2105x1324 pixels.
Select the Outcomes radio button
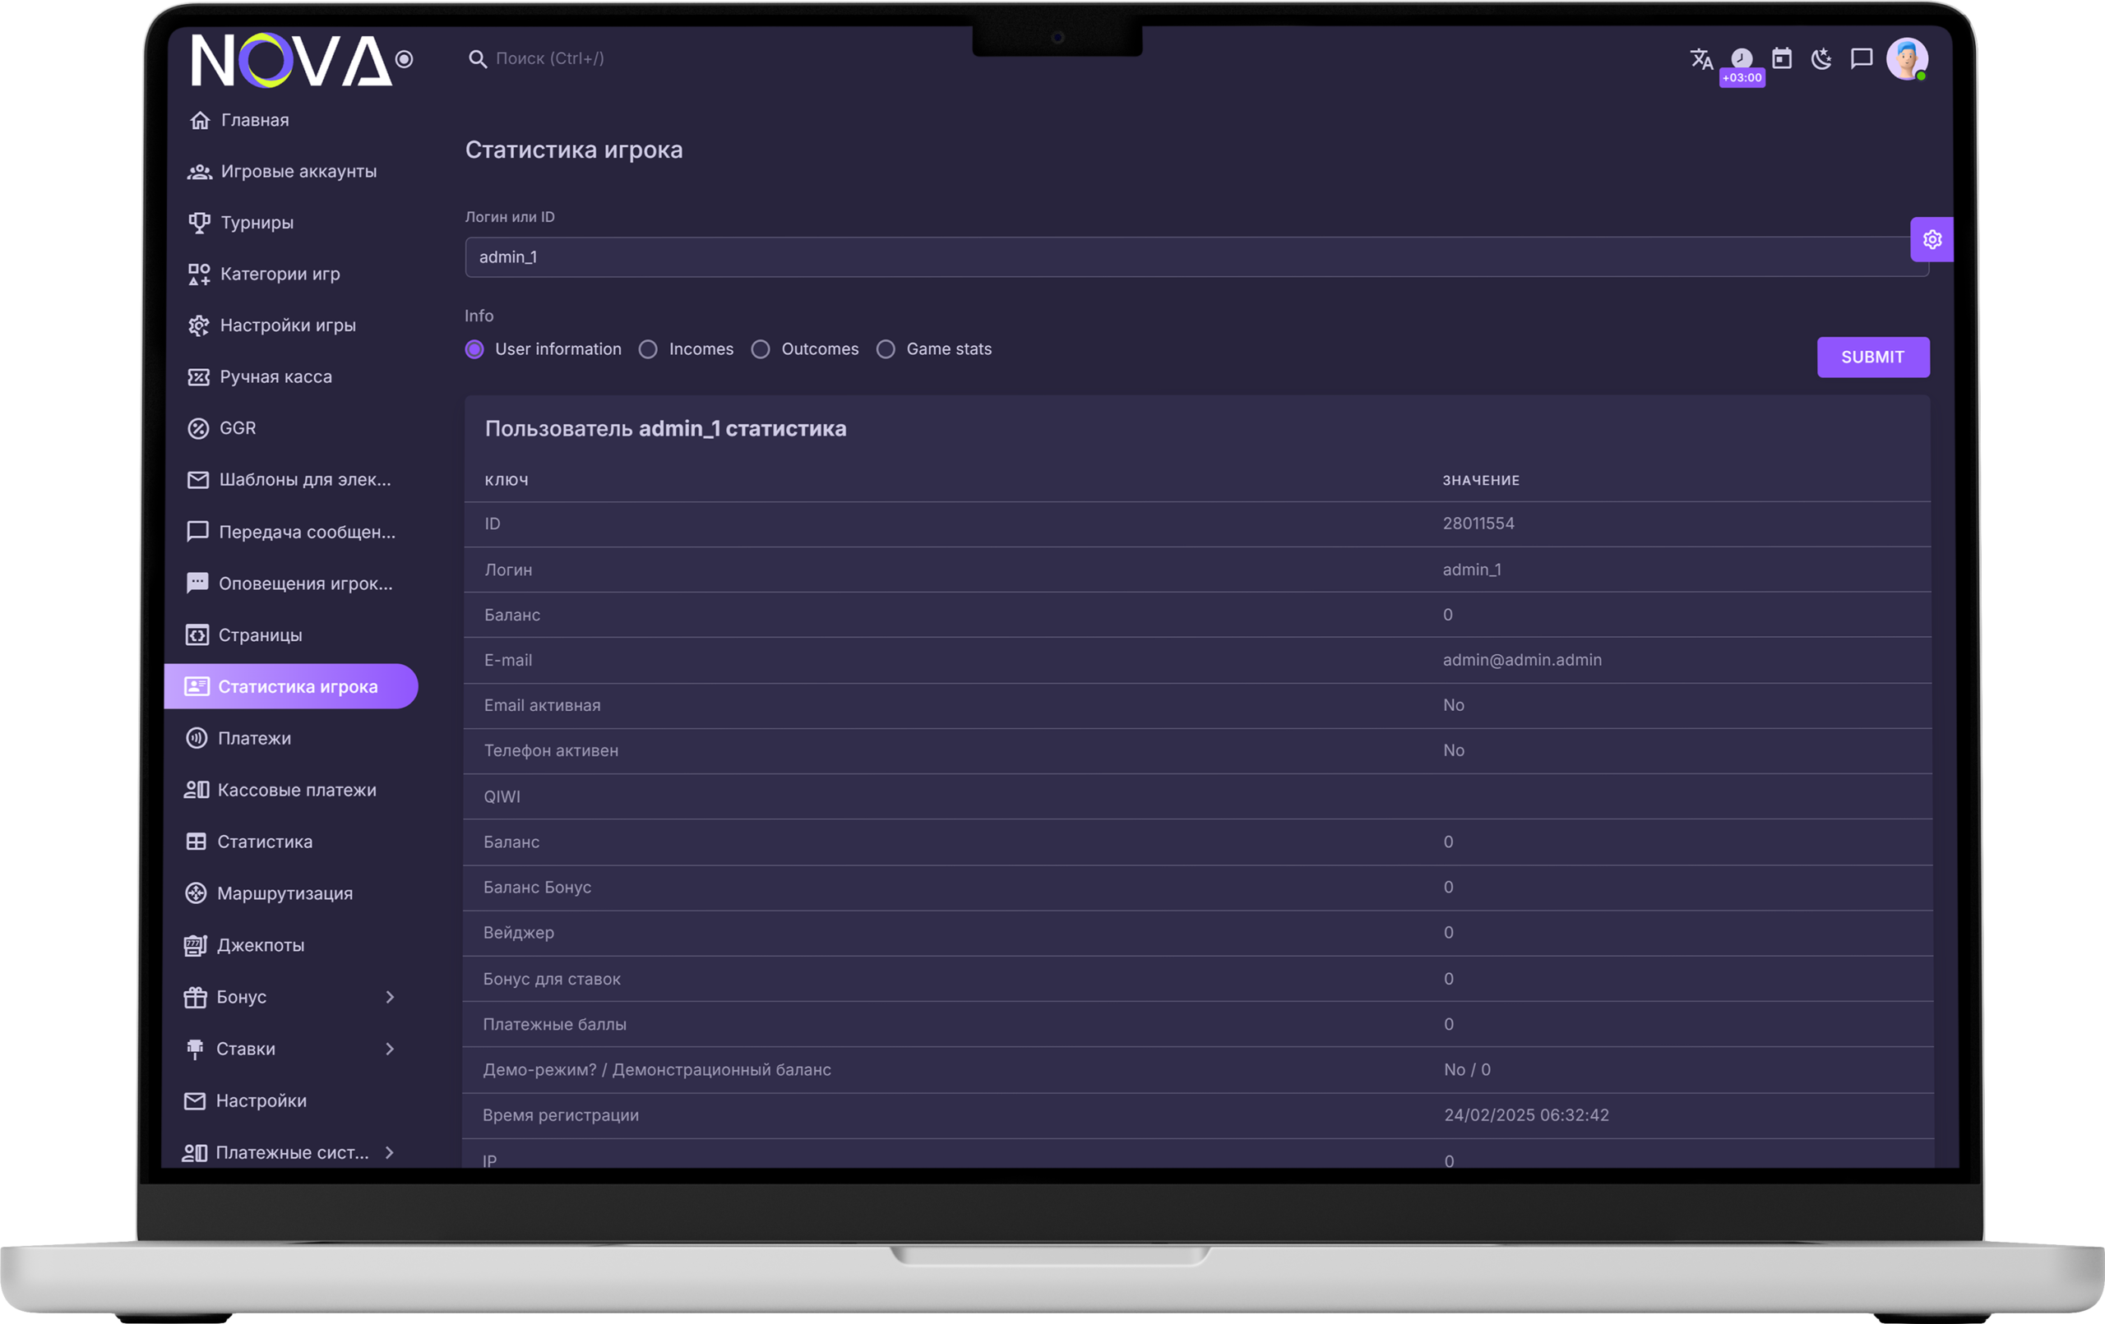point(761,349)
